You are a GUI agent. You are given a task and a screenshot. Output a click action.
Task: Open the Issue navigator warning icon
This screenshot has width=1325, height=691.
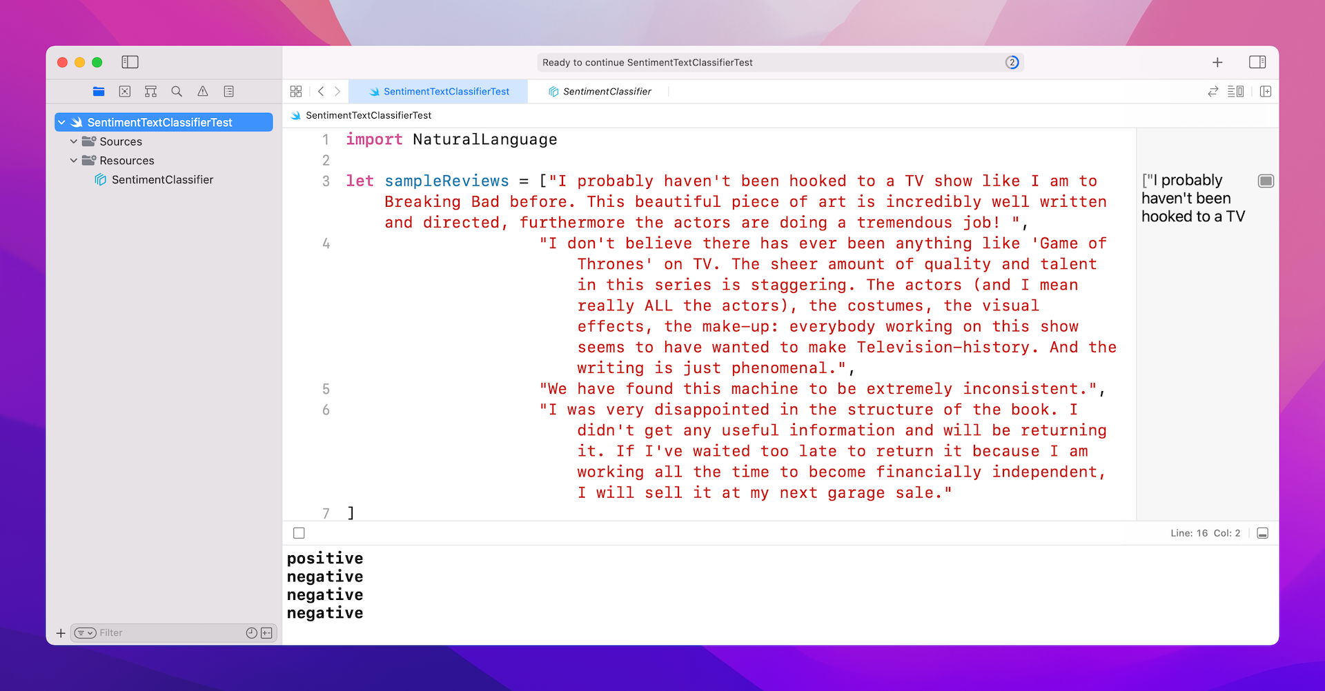[203, 91]
